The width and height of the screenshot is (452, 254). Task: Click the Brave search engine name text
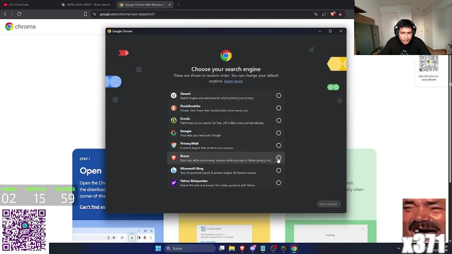click(x=185, y=156)
